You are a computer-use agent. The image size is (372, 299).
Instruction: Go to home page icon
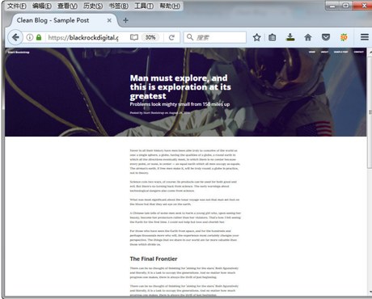(x=308, y=37)
